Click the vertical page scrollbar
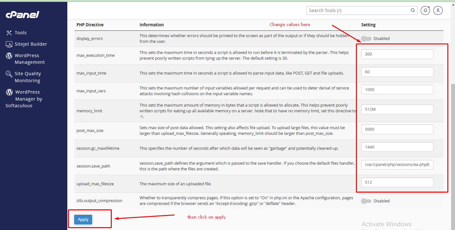This screenshot has height=230, width=455. click(452, 143)
